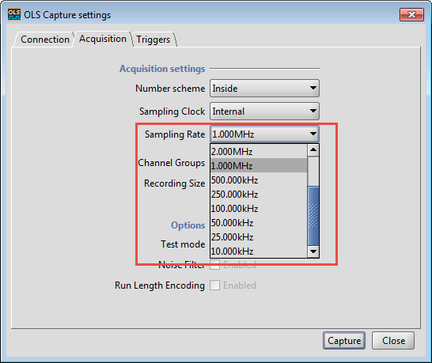The image size is (432, 363).
Task: Pick 10.000kHz sampling rate
Action: coord(259,251)
